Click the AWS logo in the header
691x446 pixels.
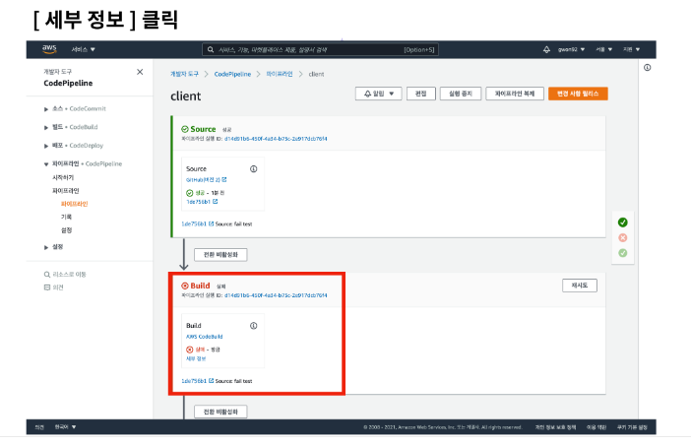coord(50,49)
